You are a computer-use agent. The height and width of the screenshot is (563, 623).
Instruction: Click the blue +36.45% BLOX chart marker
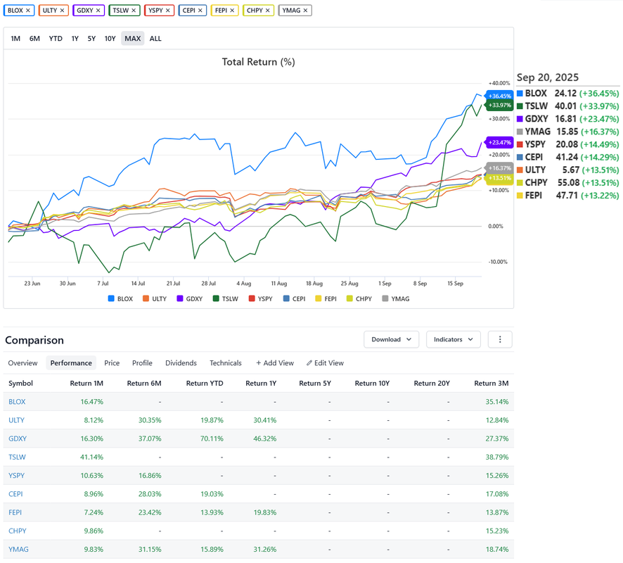(x=499, y=96)
